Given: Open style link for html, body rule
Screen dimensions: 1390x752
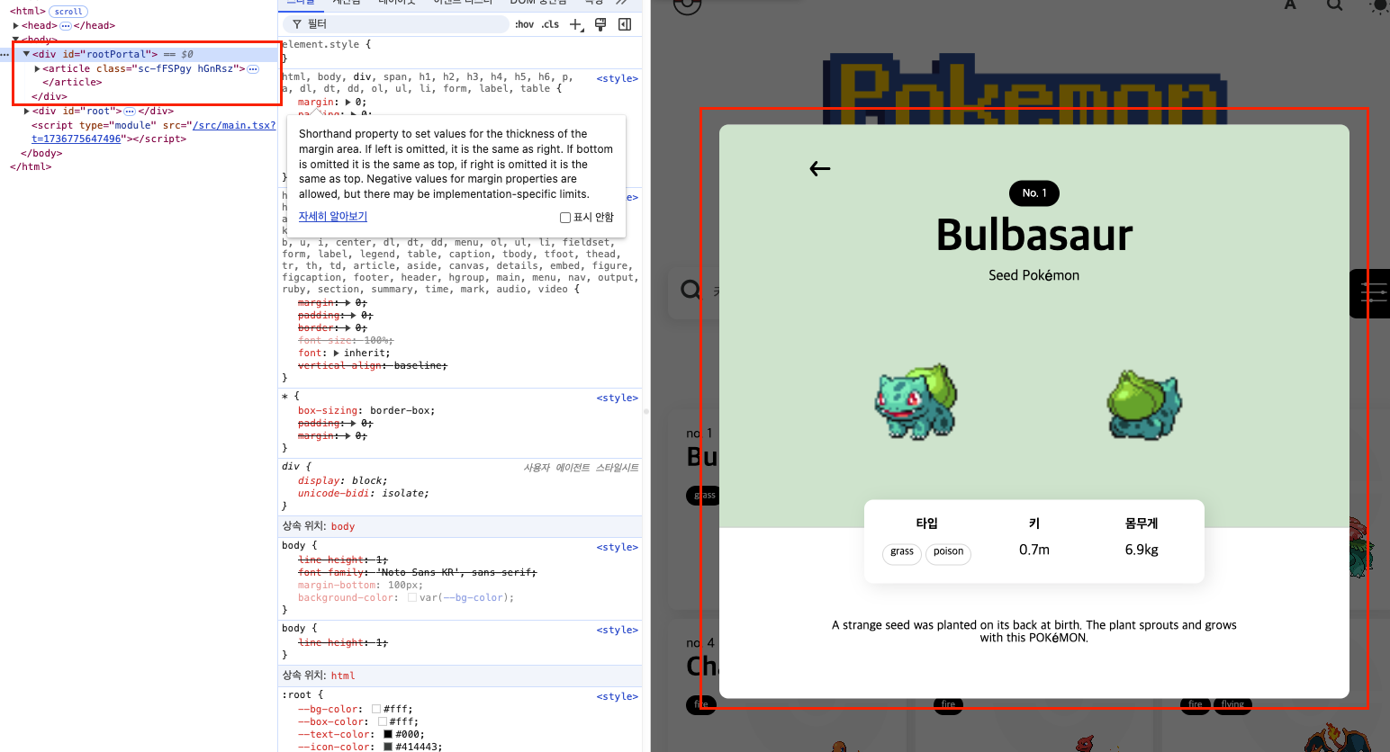Looking at the screenshot, I should [618, 79].
